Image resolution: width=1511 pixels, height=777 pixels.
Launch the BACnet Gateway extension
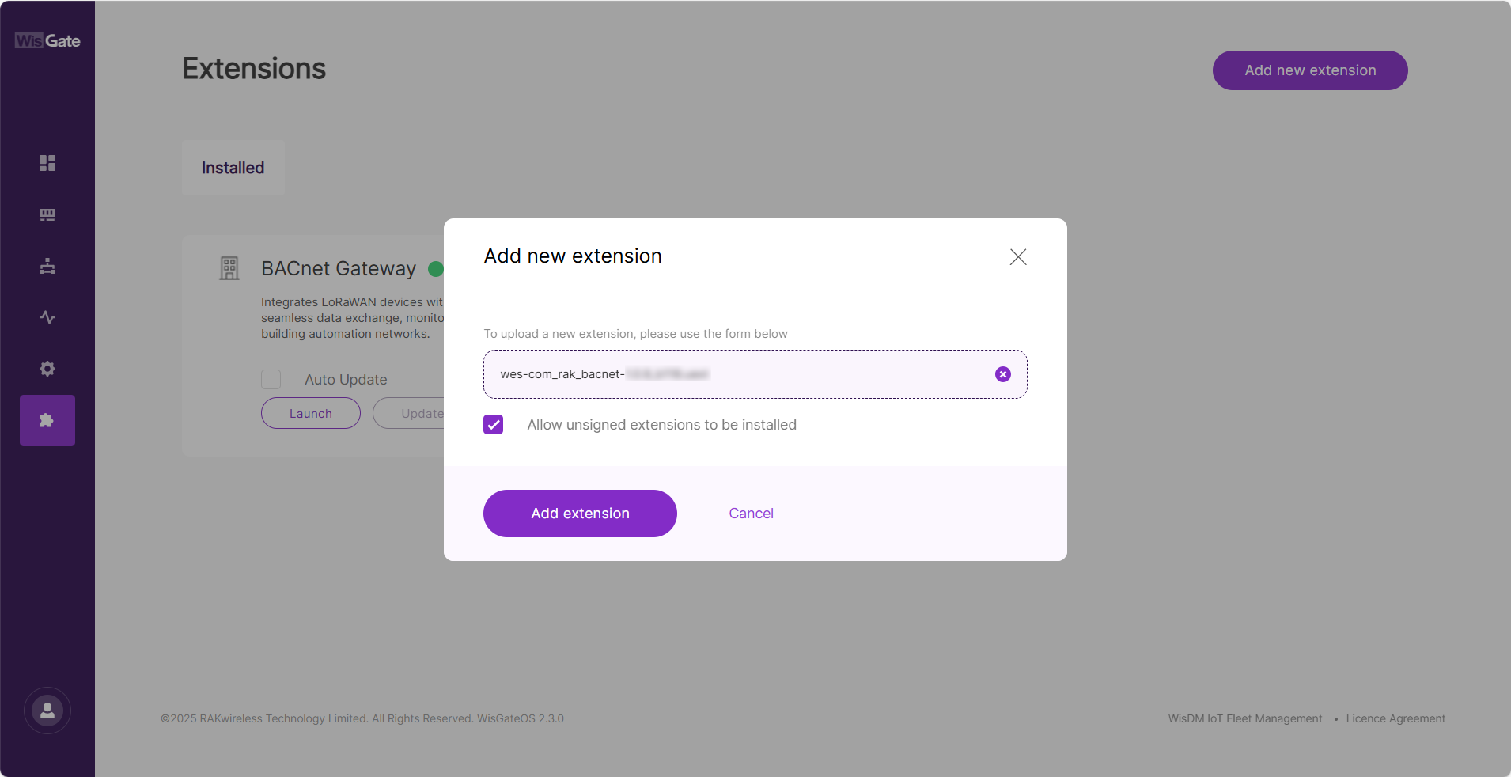click(x=310, y=413)
